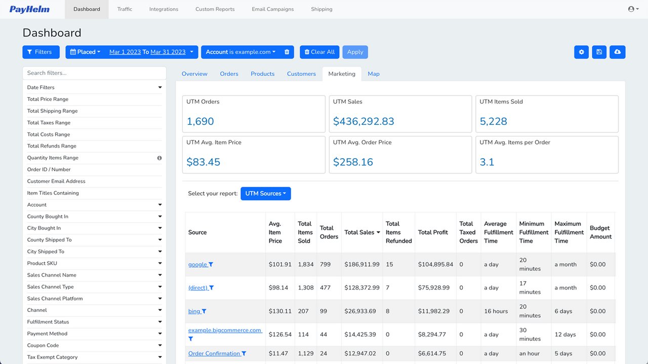Click the save report disk icon
Viewport: 648px width, 364px height.
click(599, 52)
